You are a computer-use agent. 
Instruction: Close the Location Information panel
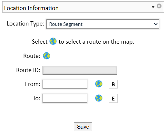[x=159, y=6]
